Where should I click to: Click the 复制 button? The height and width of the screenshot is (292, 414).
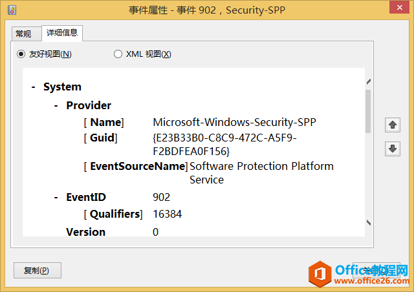[x=38, y=271]
